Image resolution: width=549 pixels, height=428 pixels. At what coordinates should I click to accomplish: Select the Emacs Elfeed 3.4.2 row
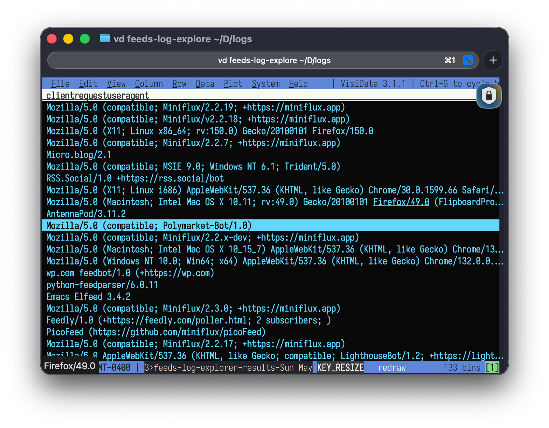tap(271, 296)
